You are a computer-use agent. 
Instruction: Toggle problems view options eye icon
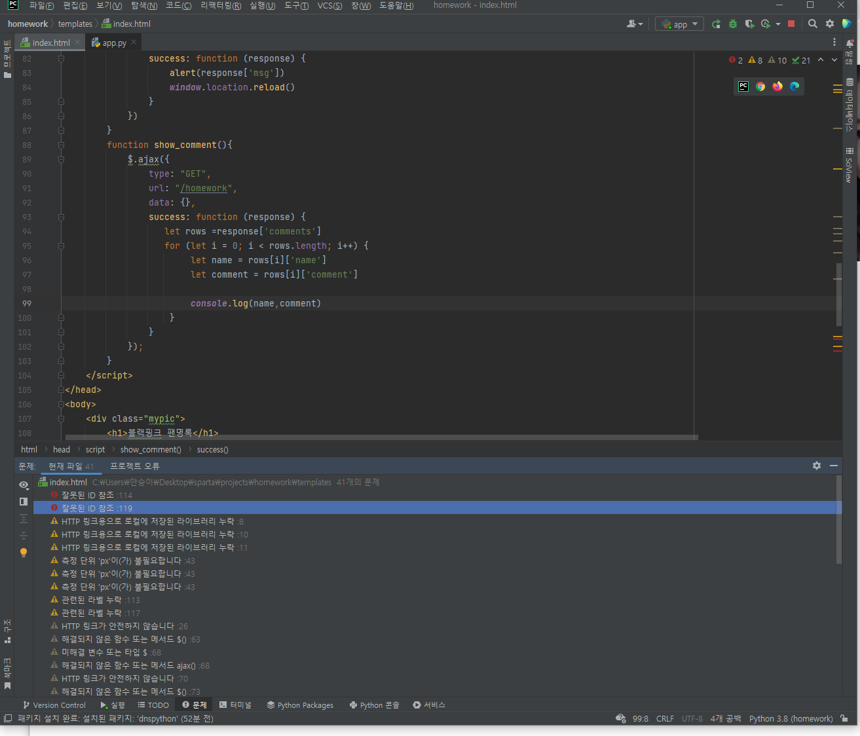coord(24,485)
